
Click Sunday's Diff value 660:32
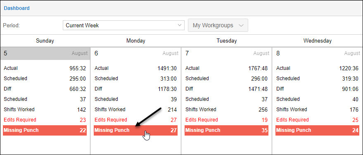[x=78, y=89]
